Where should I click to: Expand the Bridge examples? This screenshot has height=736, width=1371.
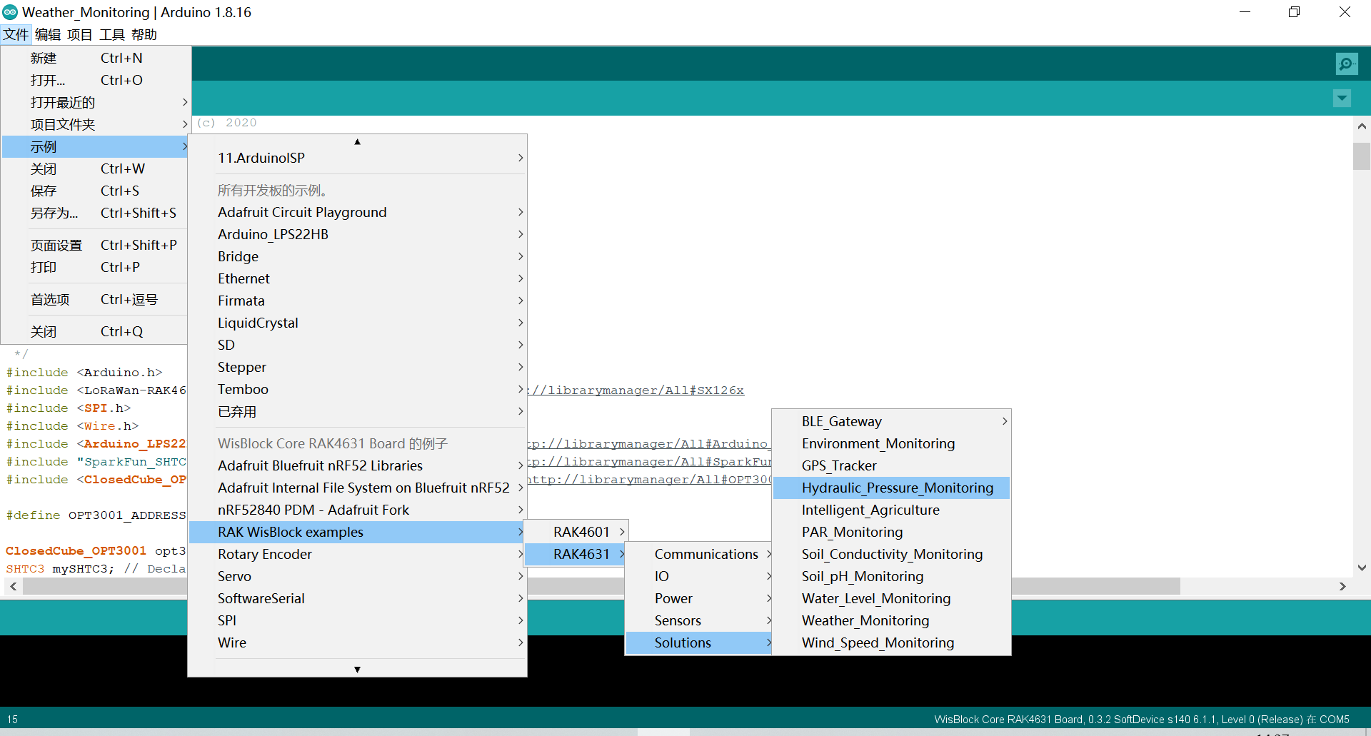[x=358, y=256]
